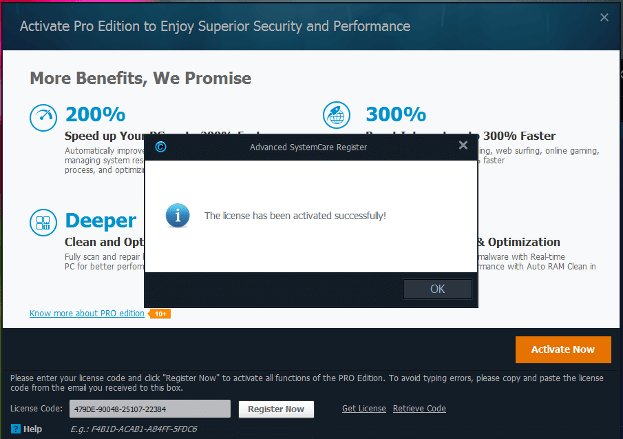Confirm the activation dialog with OK
The image size is (623, 439).
point(437,289)
